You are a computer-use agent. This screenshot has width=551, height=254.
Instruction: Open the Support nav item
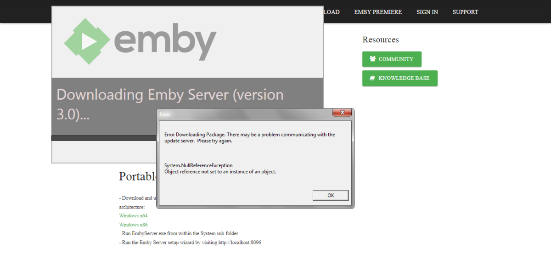465,12
